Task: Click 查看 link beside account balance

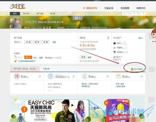Action: pos(54,42)
